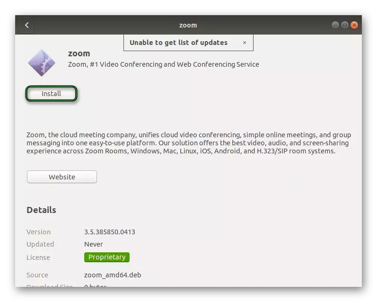The image size is (377, 302).
Task: Click the 'Unable to get list of updates' message
Action: tap(178, 43)
